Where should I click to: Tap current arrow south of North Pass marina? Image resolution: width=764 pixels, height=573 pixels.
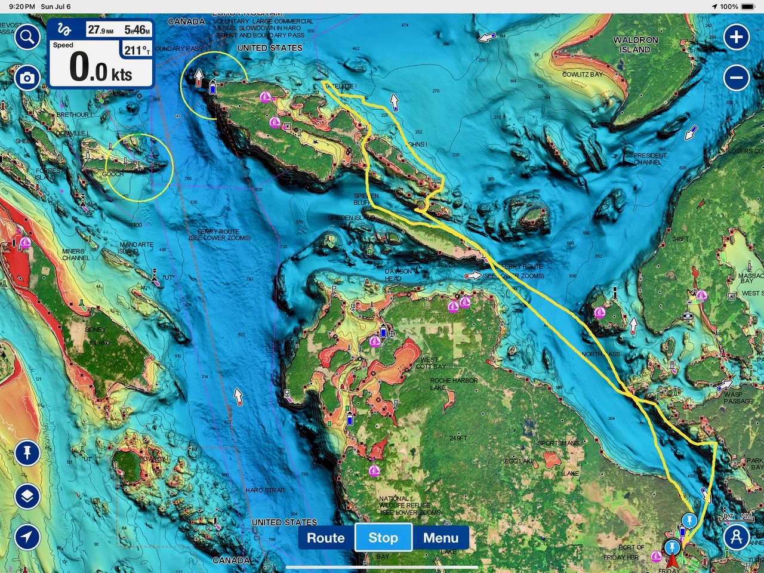(633, 325)
